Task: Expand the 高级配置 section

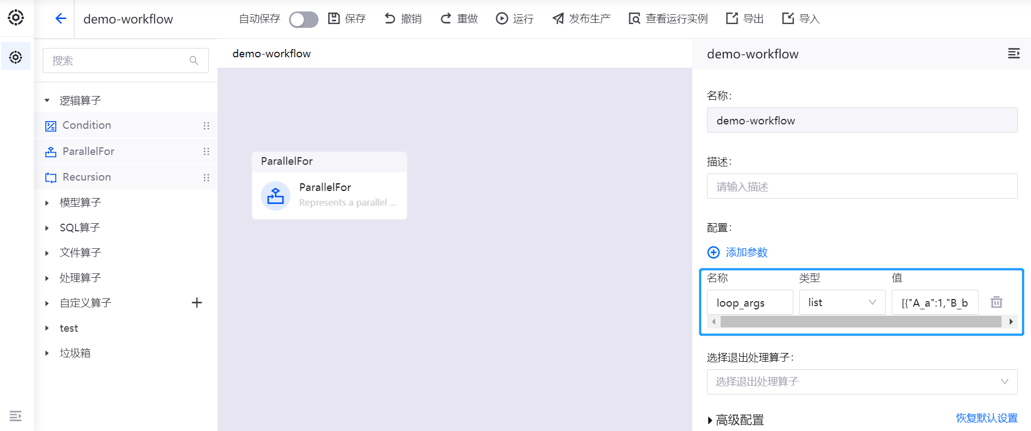Action: click(735, 420)
